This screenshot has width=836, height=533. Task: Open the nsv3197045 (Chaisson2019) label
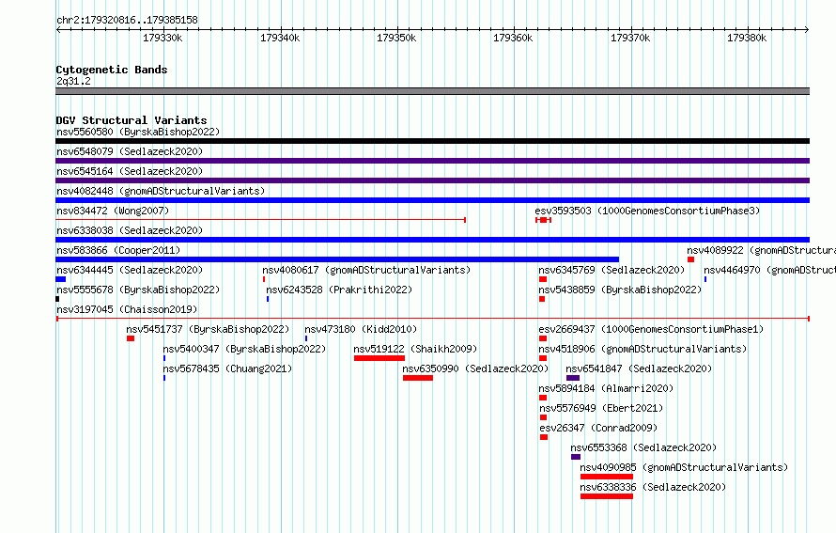coord(127,309)
